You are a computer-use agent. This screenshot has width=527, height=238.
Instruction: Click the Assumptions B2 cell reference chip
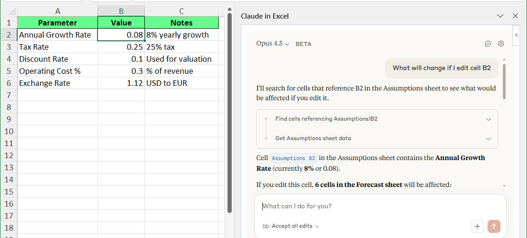(x=293, y=158)
